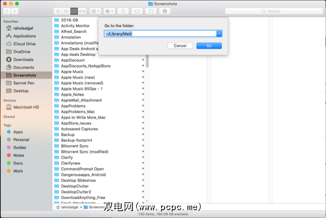The image size is (326, 218).
Task: Select the Activity Monitor folder
Action: point(75,26)
